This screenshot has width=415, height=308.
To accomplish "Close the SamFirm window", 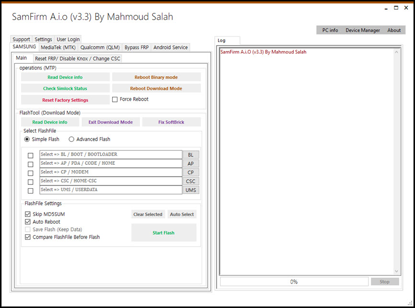I will [406, 8].
